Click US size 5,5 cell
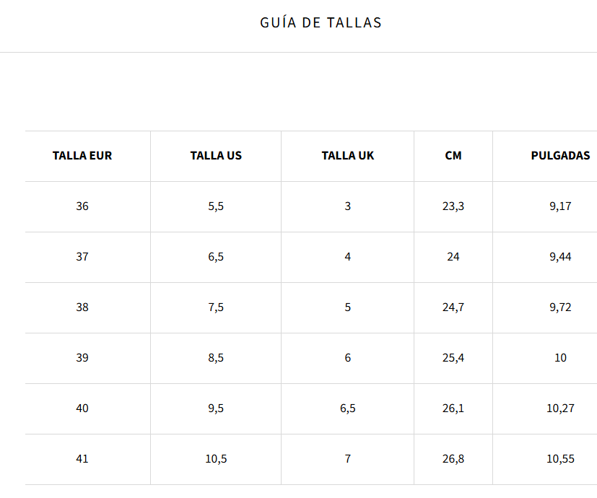 [x=216, y=206]
